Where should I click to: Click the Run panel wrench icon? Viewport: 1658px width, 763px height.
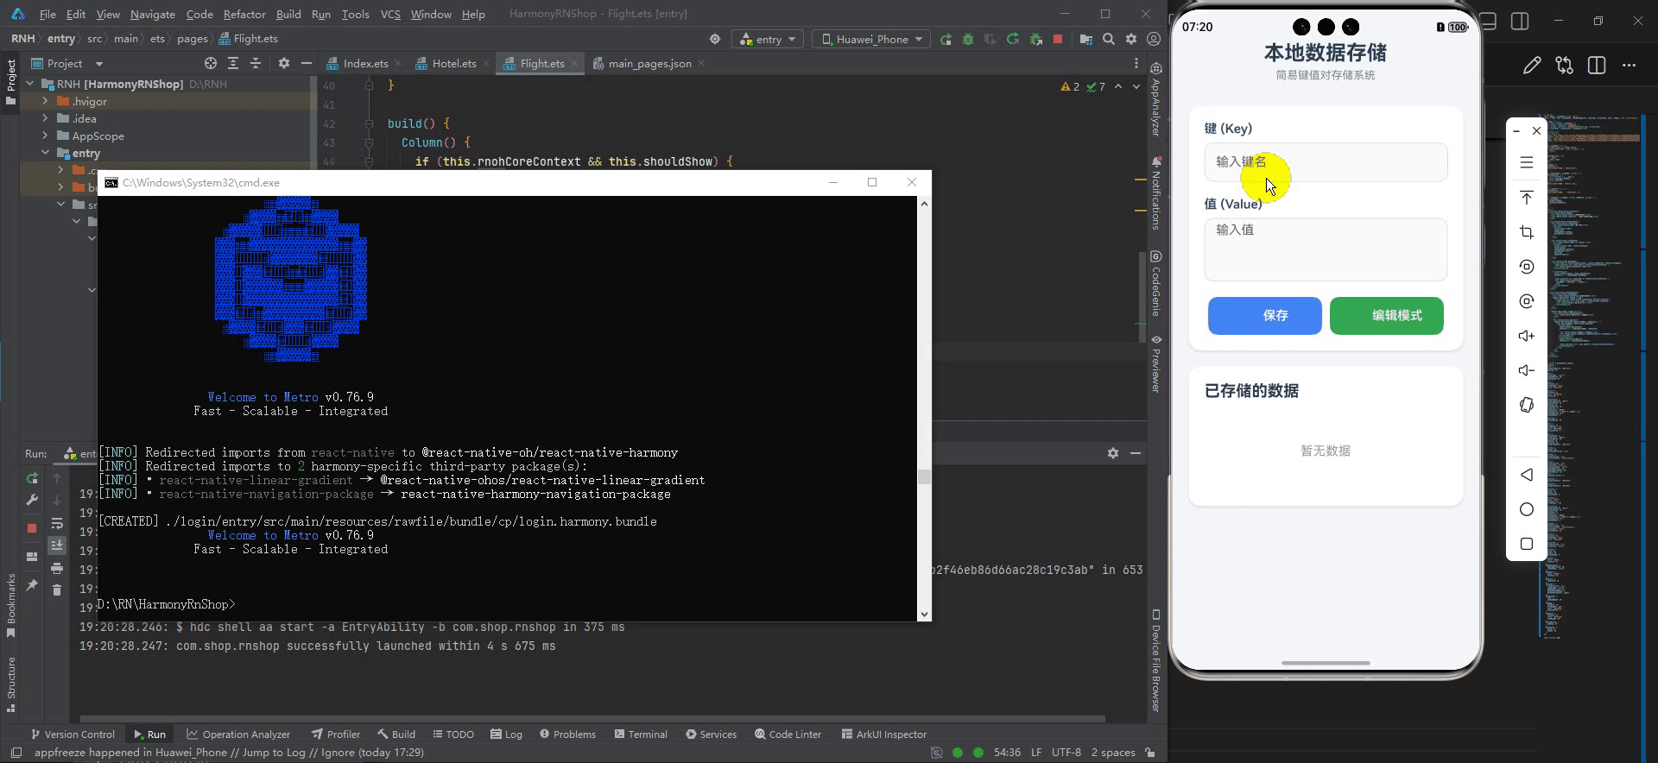coord(32,500)
